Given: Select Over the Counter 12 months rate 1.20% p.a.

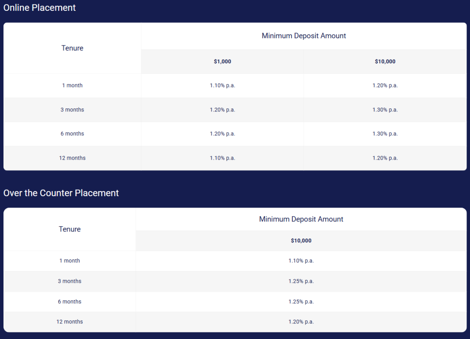Looking at the screenshot, I should click(301, 322).
